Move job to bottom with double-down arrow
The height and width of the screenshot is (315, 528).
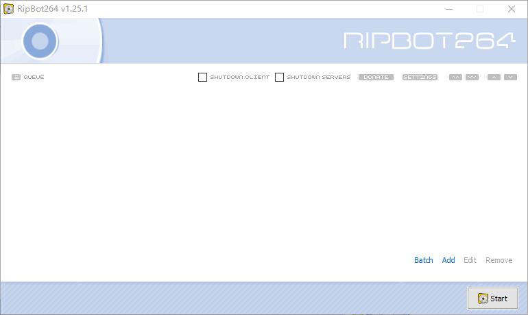click(472, 77)
